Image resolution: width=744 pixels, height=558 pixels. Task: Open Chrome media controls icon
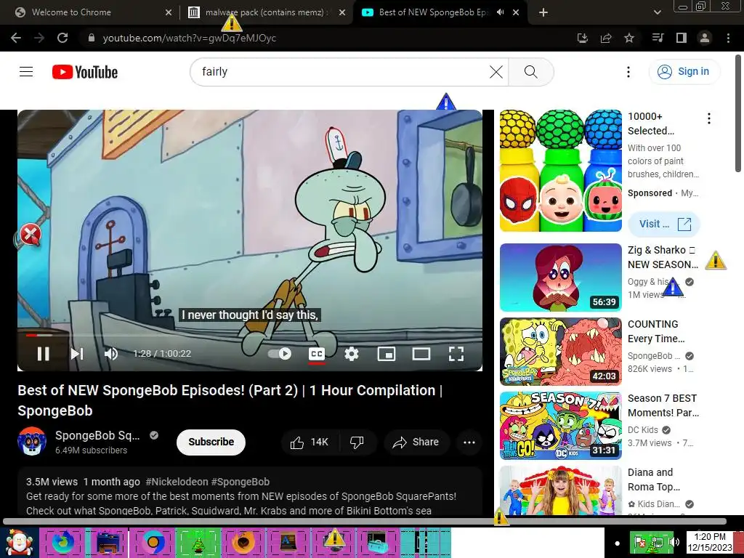[x=658, y=38]
